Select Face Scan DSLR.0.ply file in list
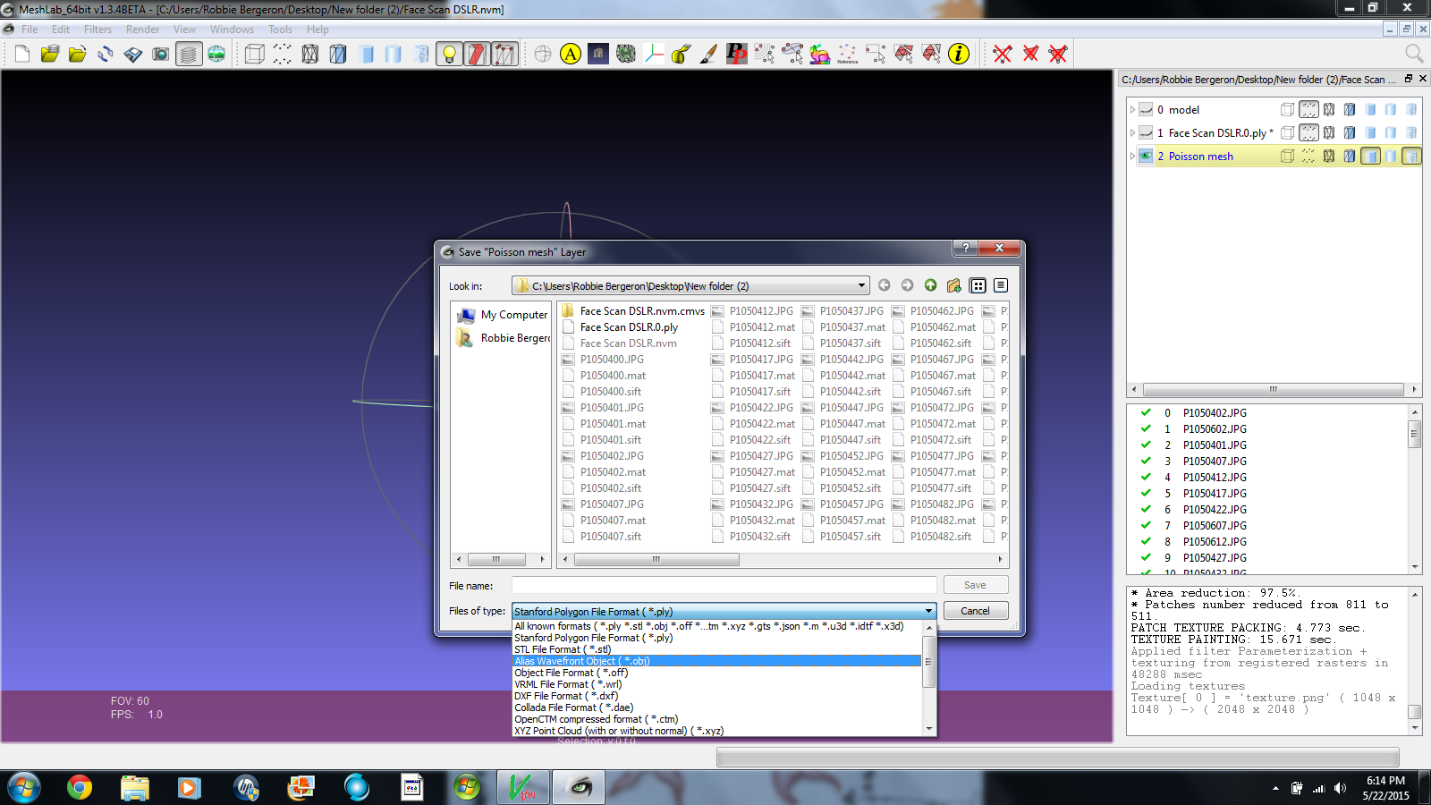Screen dimensions: 1431x805 [x=620, y=327]
